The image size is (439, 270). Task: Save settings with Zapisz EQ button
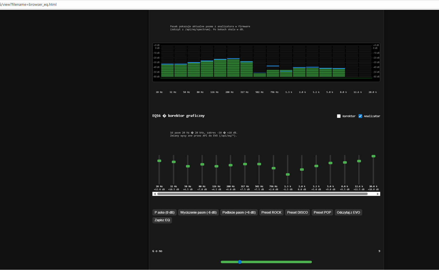[162, 220]
